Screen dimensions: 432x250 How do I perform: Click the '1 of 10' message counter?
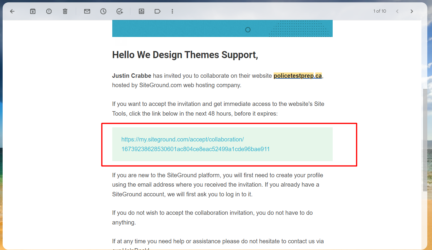380,11
